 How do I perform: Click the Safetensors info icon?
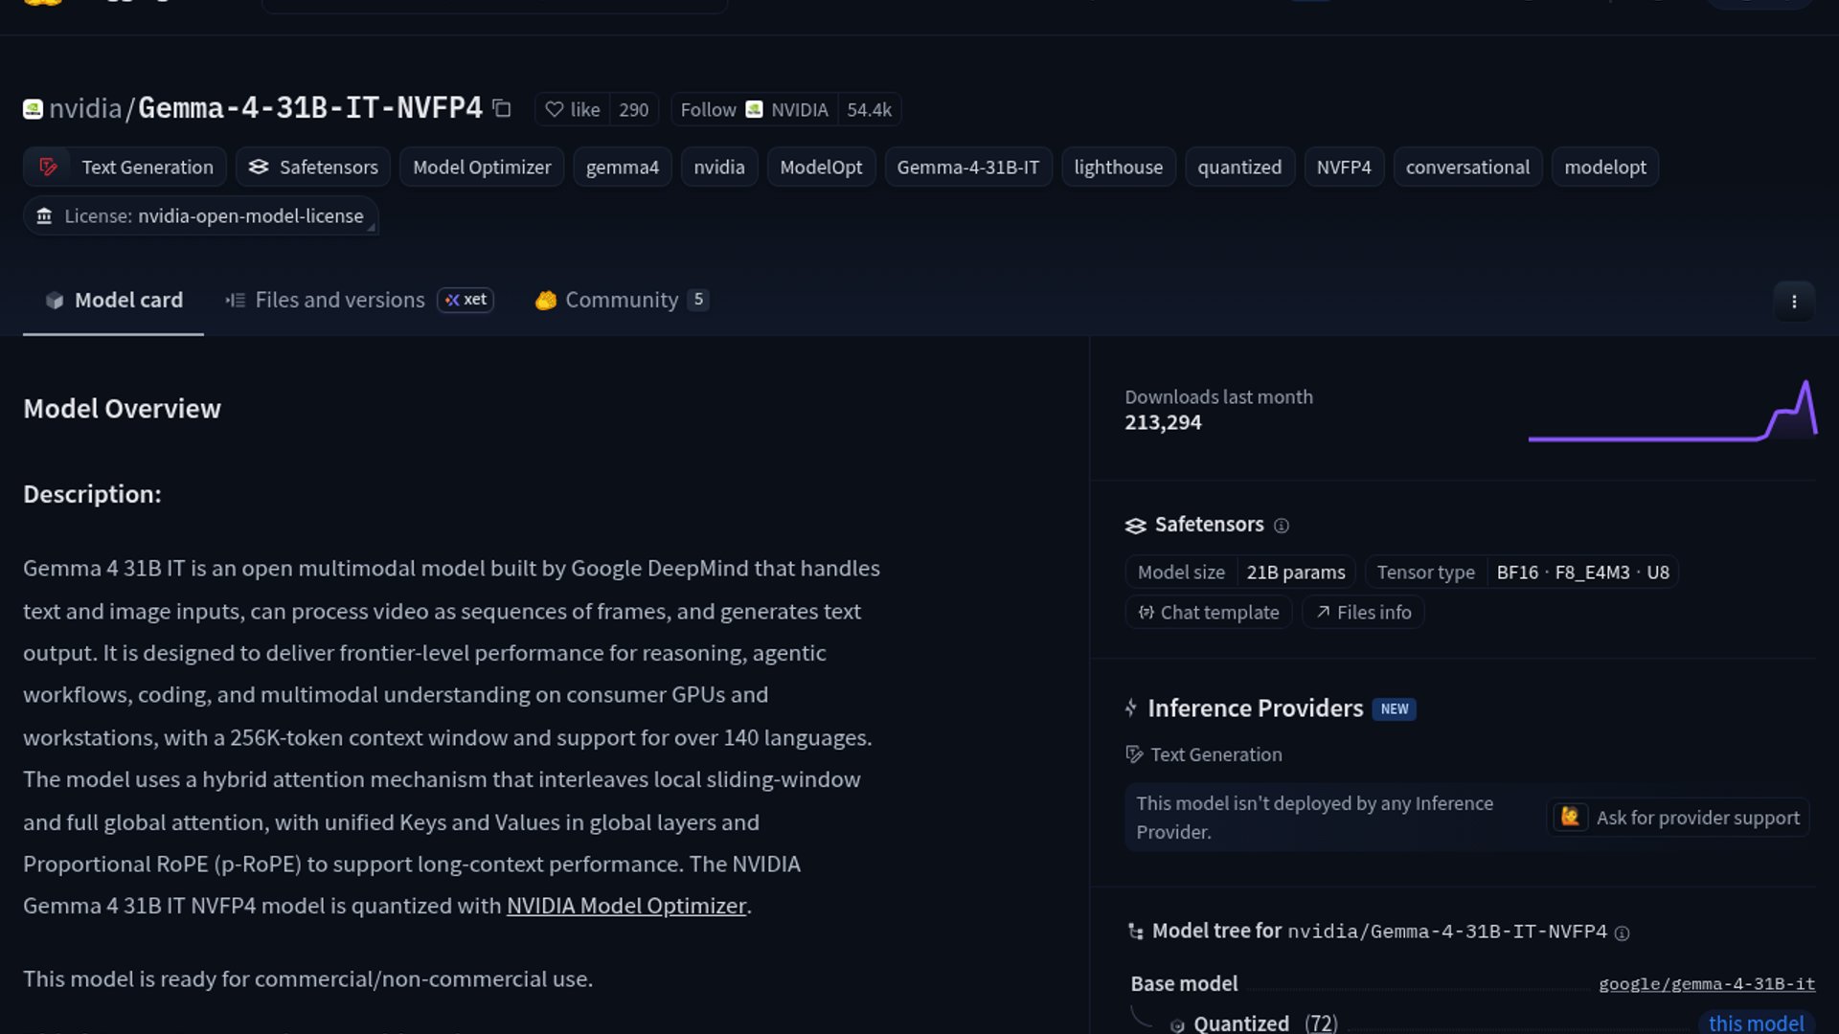pyautogui.click(x=1282, y=526)
